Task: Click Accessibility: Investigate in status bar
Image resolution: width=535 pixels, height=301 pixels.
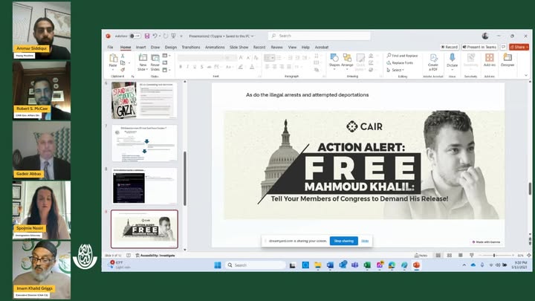Action: pos(155,255)
